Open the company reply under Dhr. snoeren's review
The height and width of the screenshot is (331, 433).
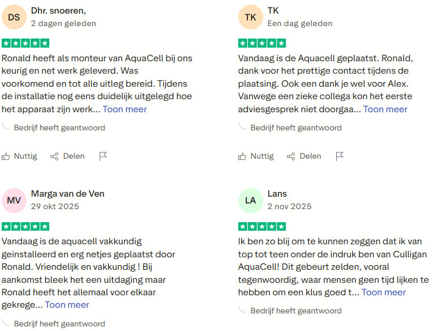click(x=59, y=128)
